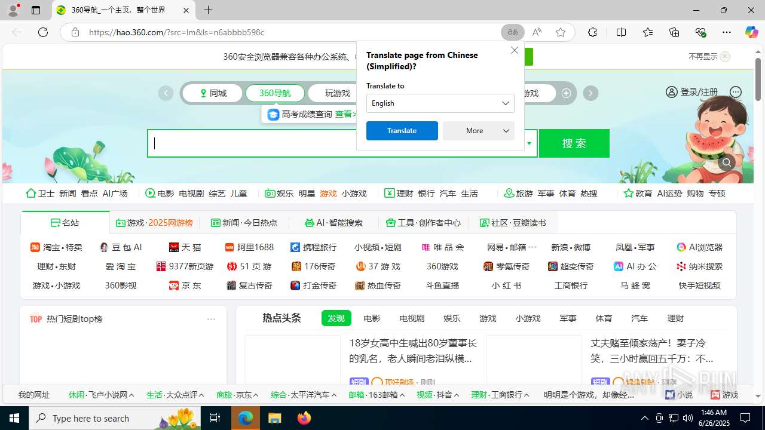Select the 360导航 channel pill
Image resolution: width=765 pixels, height=430 pixels.
pyautogui.click(x=275, y=93)
